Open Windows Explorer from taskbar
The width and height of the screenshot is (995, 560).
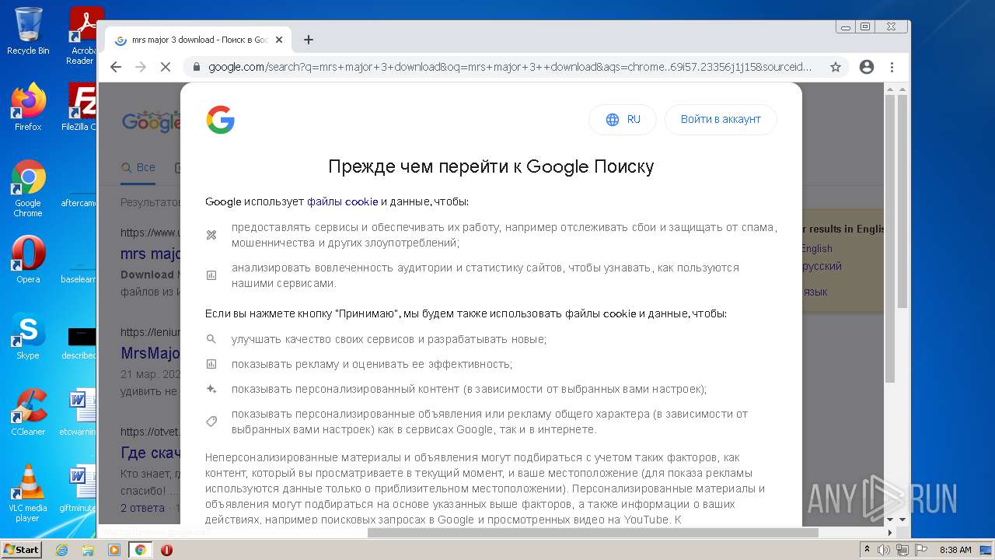point(88,550)
